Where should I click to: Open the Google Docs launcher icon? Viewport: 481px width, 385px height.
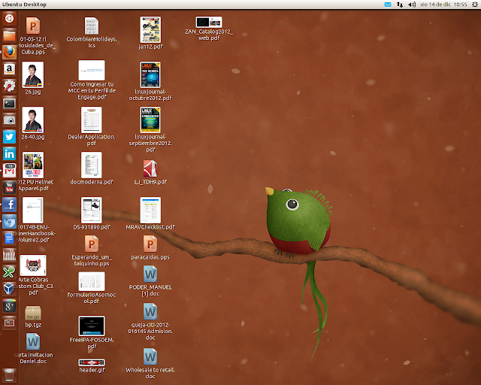click(9, 238)
